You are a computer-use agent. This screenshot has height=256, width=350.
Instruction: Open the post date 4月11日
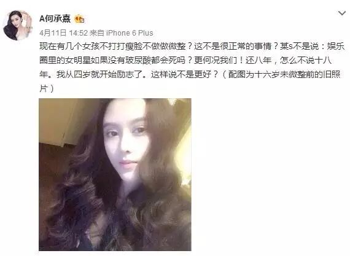point(53,33)
